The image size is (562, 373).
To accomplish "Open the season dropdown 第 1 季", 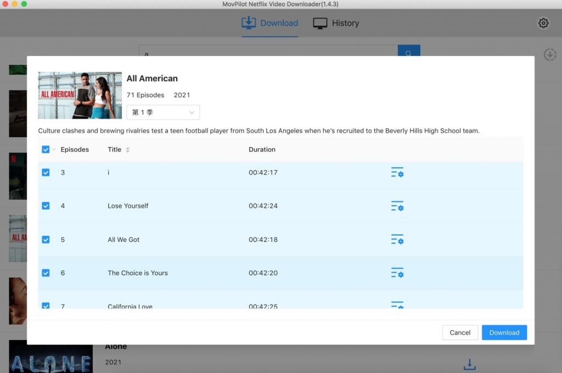I will coord(163,112).
